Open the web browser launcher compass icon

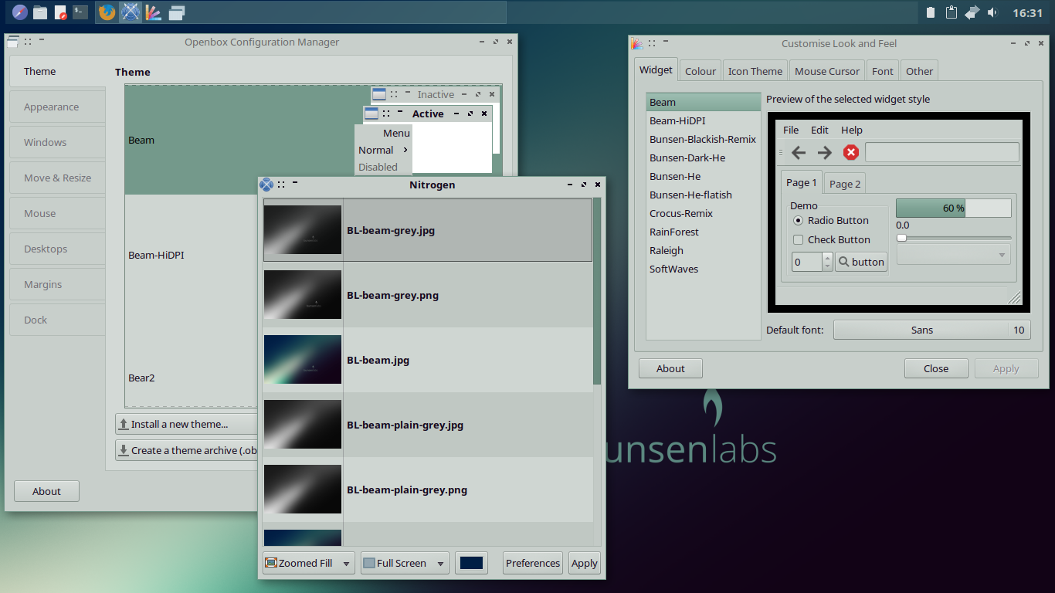[x=20, y=12]
